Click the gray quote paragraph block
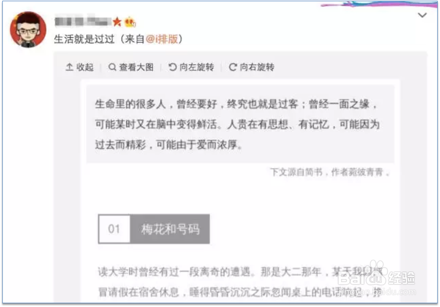This screenshot has width=440, height=307. [240, 124]
